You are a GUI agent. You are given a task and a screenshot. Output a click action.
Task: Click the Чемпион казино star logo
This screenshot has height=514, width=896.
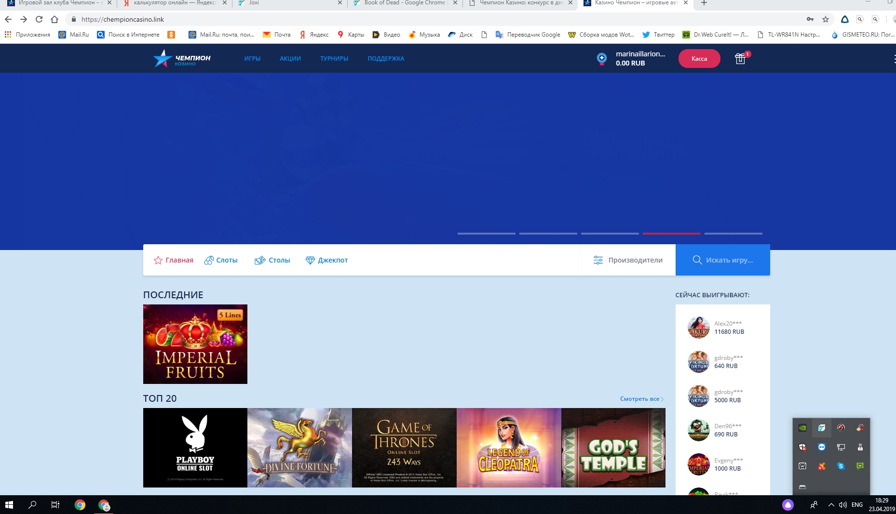pos(182,58)
